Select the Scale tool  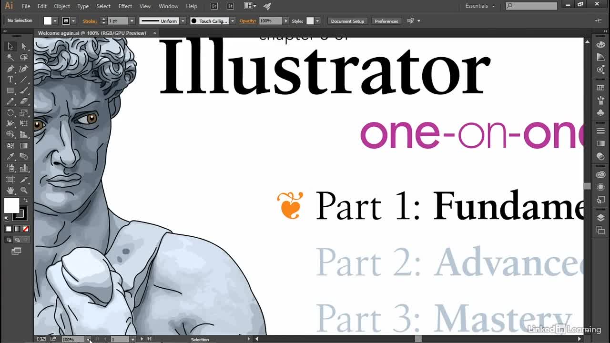[x=24, y=113]
